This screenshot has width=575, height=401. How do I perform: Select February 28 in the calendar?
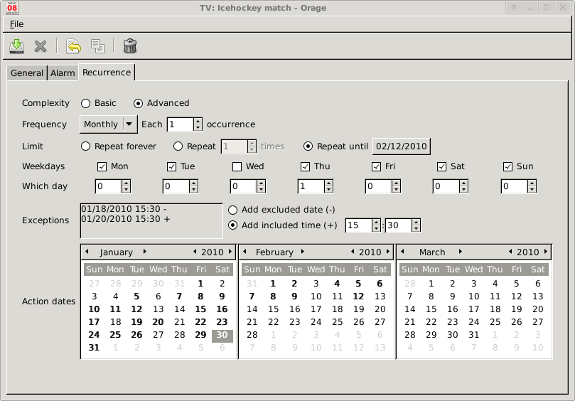[x=252, y=335]
